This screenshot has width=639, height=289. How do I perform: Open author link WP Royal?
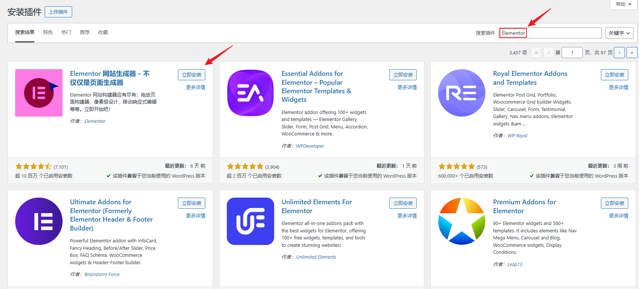[x=517, y=136]
